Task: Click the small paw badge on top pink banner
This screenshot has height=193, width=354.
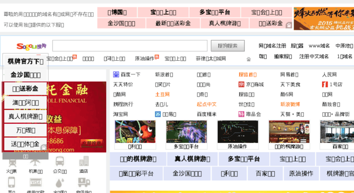Action: [289, 25]
